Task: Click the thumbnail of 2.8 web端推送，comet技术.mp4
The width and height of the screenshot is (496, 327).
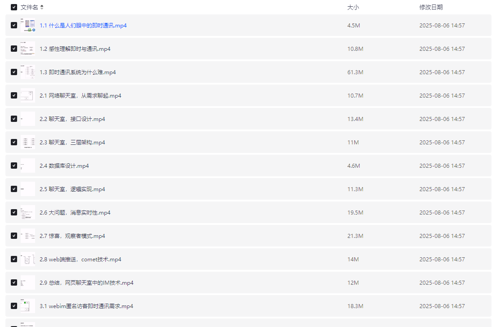Action: point(28,259)
